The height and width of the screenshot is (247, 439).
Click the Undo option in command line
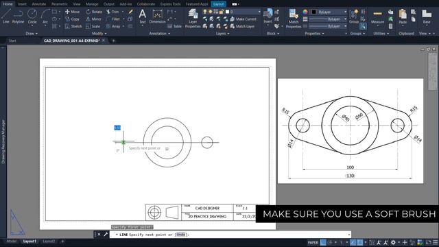point(181,235)
